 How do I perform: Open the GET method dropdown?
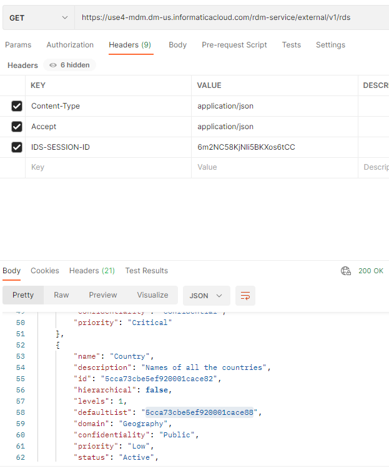(x=39, y=17)
